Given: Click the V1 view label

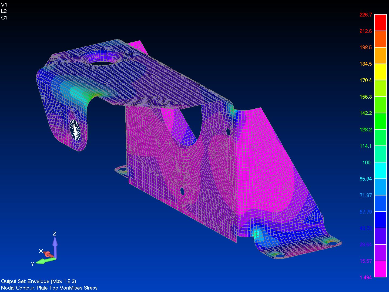Looking at the screenshot, I should click(4, 5).
